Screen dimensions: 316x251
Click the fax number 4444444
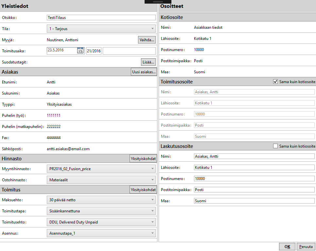54,138
